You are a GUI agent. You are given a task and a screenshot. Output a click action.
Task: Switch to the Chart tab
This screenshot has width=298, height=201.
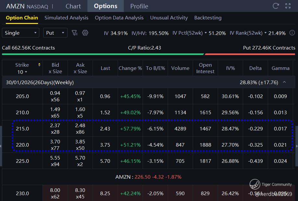(x=73, y=6)
